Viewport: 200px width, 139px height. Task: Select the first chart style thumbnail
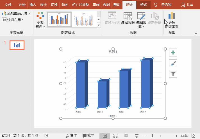(59, 19)
